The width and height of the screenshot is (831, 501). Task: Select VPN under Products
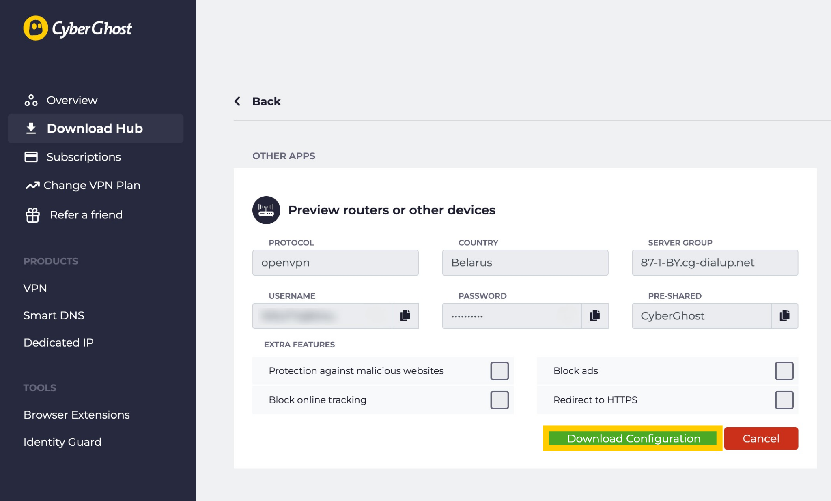tap(35, 288)
